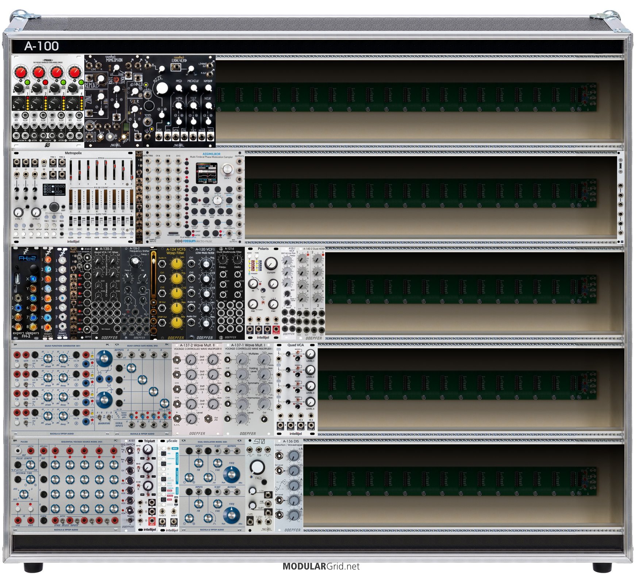Image resolution: width=643 pixels, height=574 pixels.
Task: Click the ACCUM button on Metropolix
Action: coord(123,234)
